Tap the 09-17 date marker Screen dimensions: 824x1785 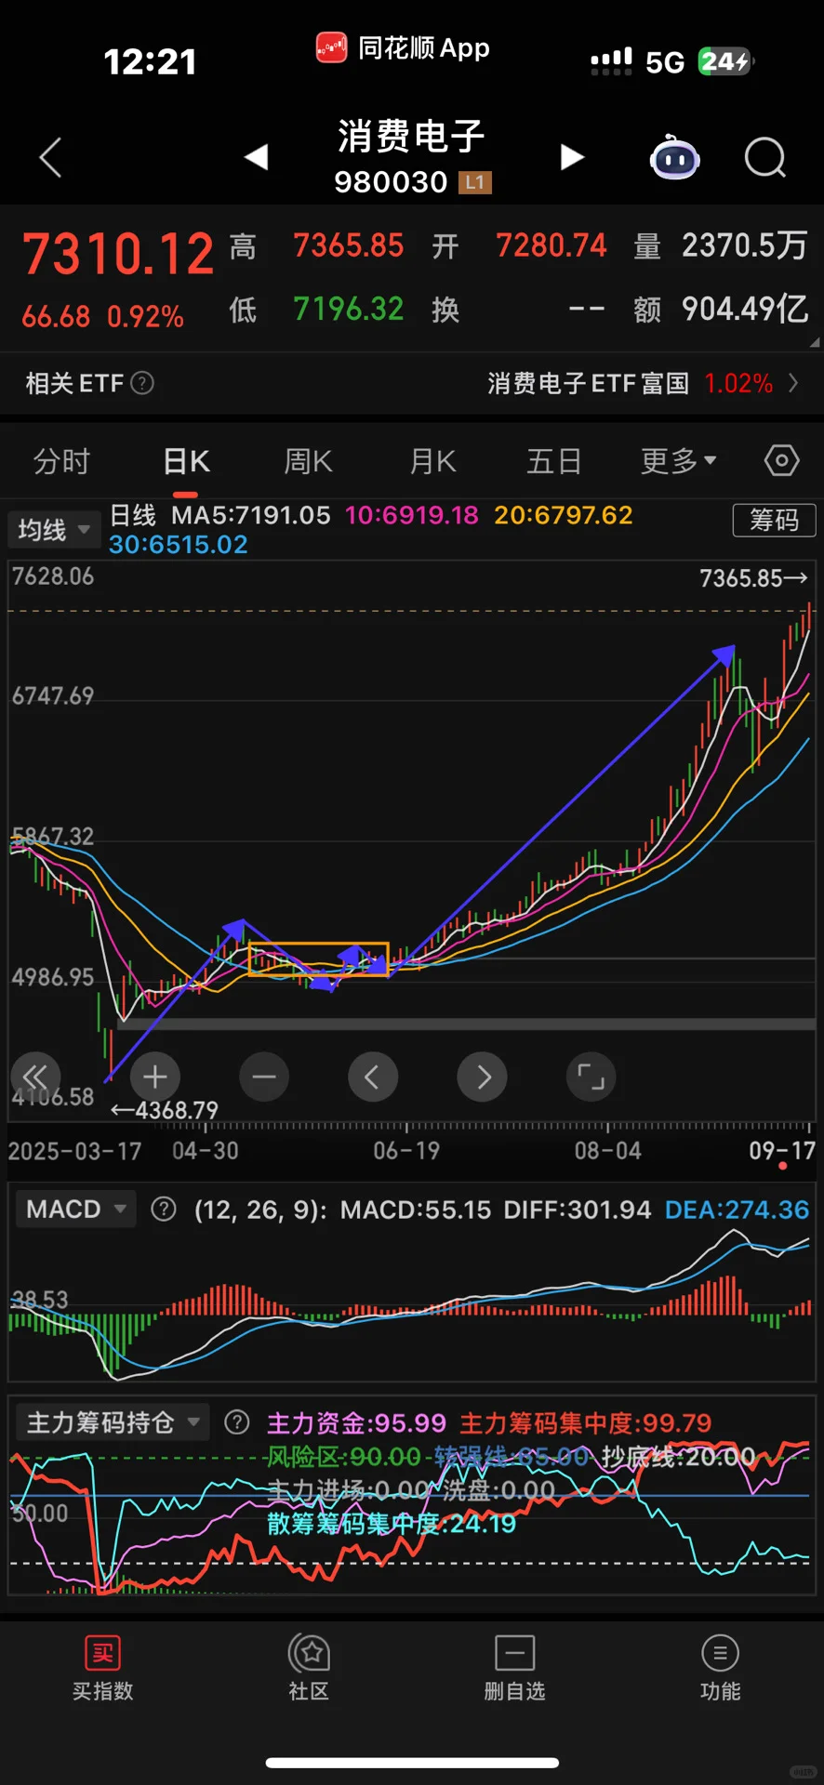782,1151
